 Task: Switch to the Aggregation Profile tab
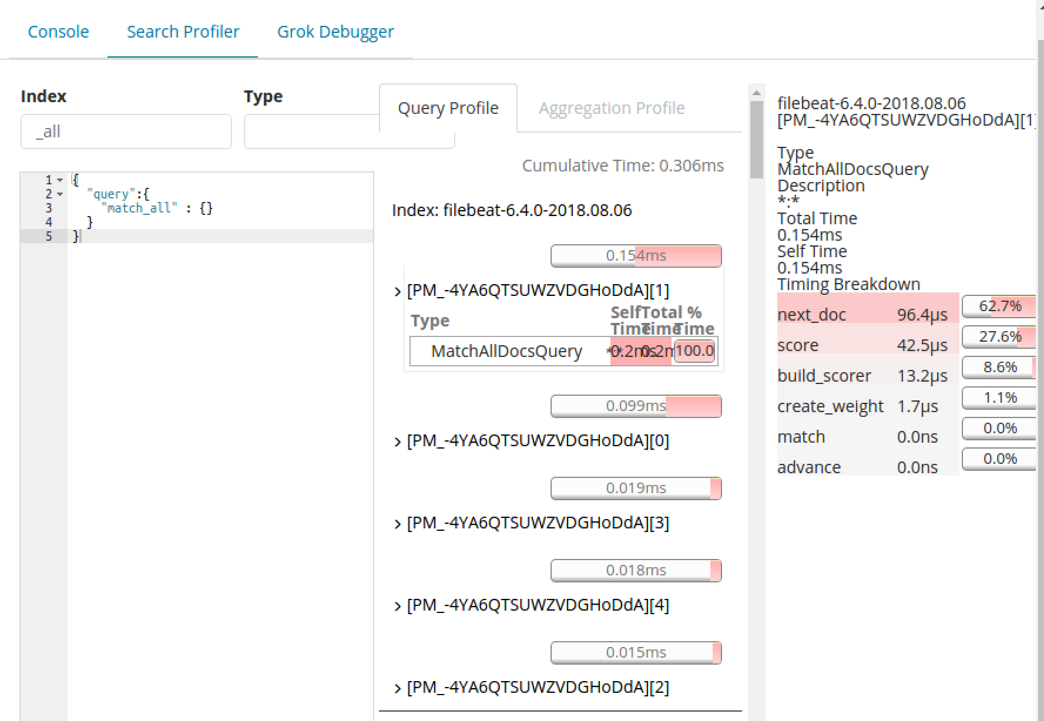coord(611,107)
